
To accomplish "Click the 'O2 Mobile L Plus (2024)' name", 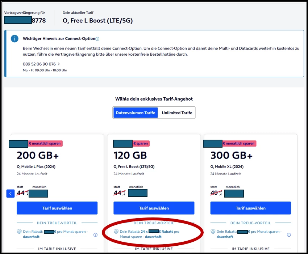I will [36, 167].
